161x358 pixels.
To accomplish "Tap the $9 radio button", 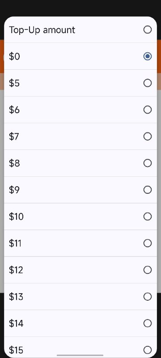I will (148, 190).
